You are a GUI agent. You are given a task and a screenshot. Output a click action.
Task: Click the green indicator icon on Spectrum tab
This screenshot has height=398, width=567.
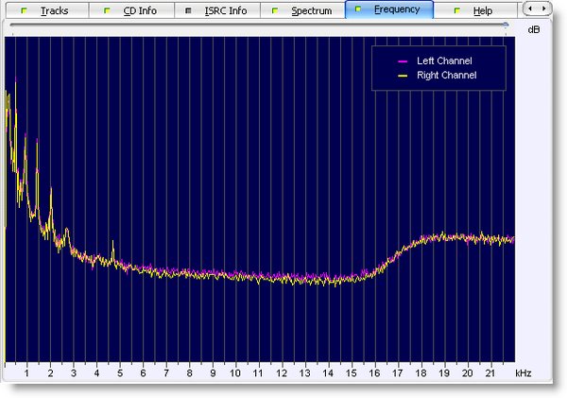[275, 10]
